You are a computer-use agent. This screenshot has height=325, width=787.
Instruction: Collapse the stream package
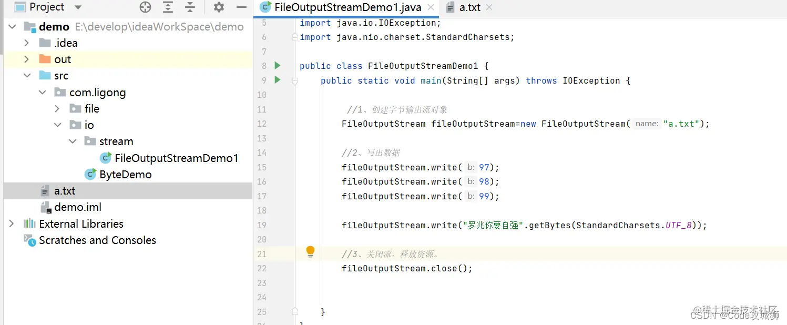pos(73,141)
